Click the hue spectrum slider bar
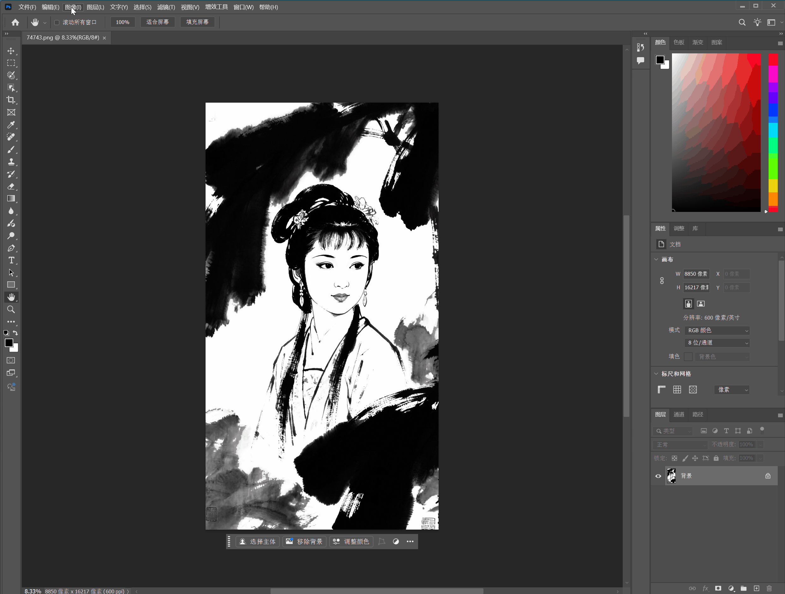Image resolution: width=785 pixels, height=594 pixels. tap(773, 133)
